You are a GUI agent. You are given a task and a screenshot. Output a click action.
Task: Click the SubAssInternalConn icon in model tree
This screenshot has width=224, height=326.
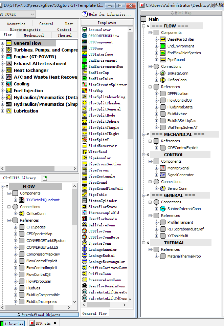163,209
